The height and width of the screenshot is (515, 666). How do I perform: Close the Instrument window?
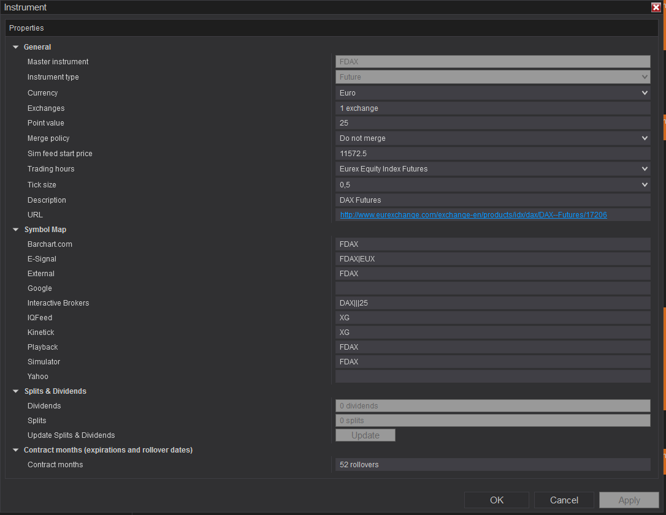[656, 7]
